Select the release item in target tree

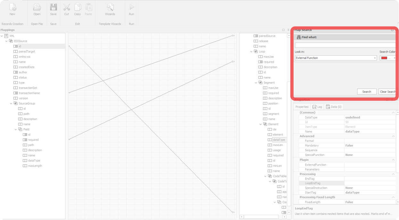(263, 41)
